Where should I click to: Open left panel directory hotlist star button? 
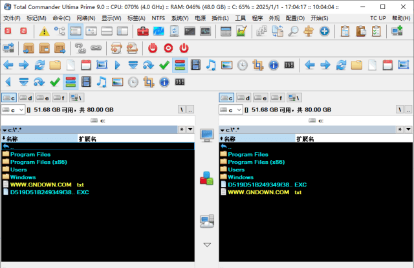point(182,129)
